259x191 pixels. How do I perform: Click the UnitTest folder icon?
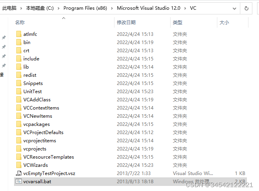19,92
